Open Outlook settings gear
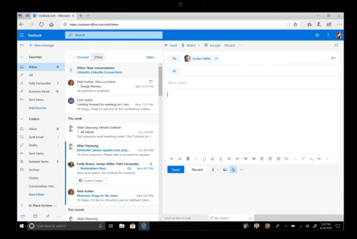Screen dimensions: 357x239 coord(317,35)
